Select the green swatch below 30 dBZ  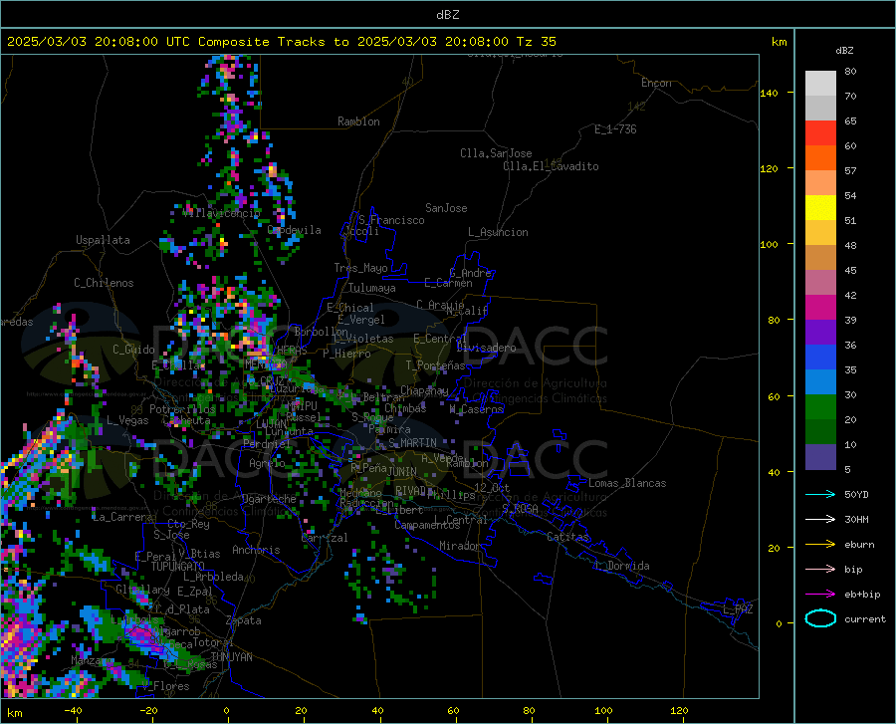(x=820, y=407)
